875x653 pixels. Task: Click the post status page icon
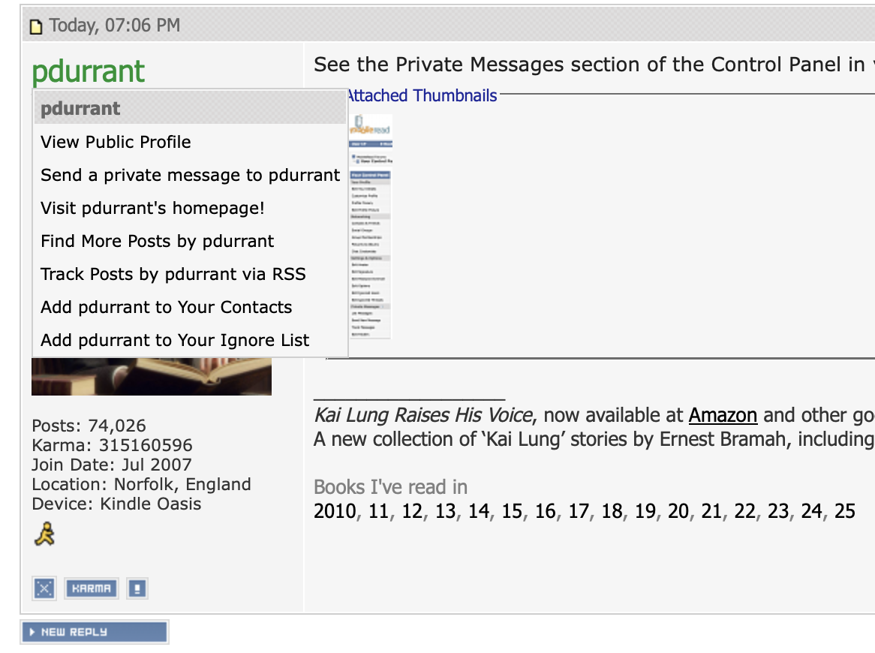35,27
